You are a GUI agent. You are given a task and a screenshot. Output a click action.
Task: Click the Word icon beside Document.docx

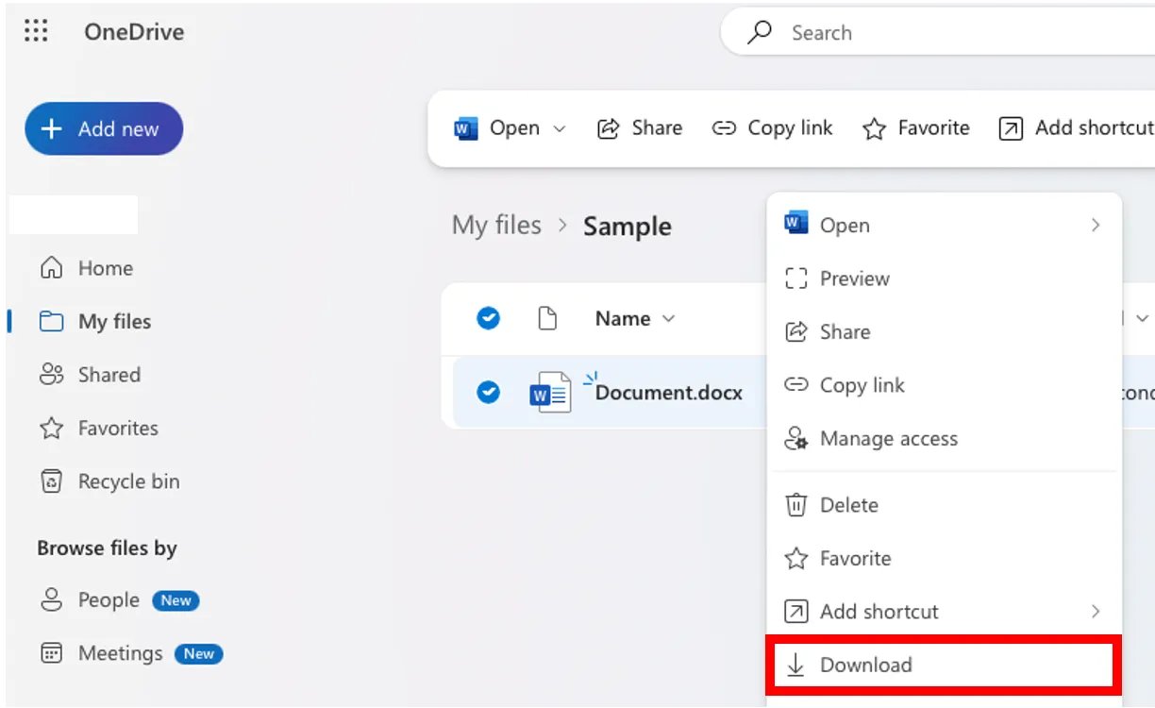[549, 393]
